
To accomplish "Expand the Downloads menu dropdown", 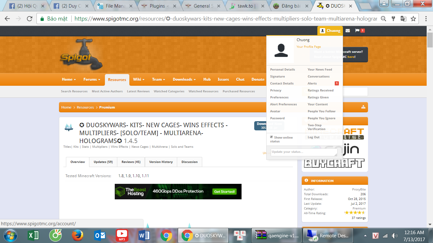I will point(184,79).
